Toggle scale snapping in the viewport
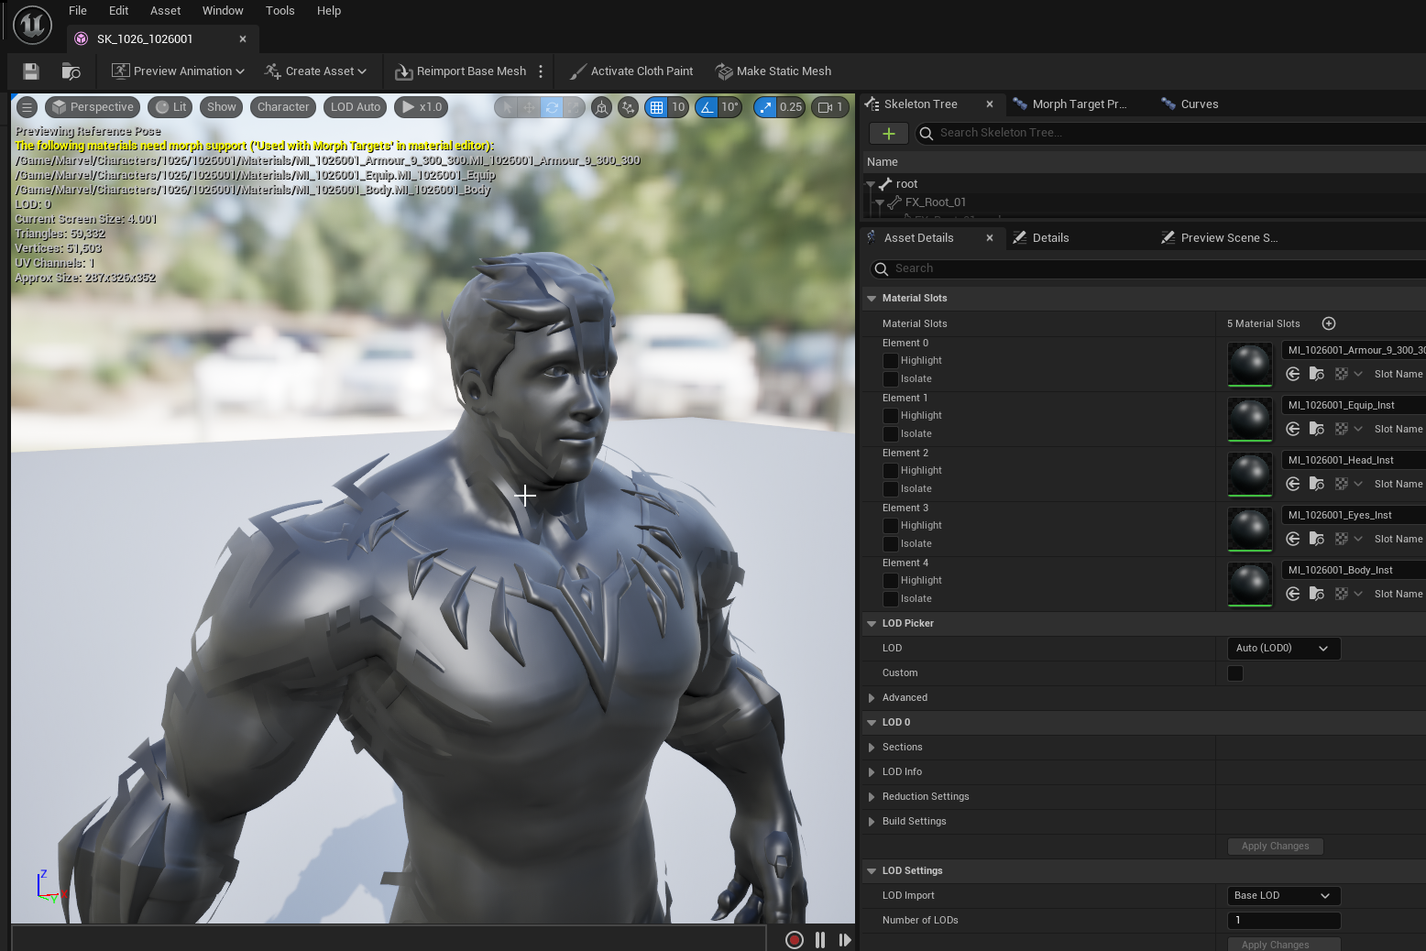 [765, 107]
